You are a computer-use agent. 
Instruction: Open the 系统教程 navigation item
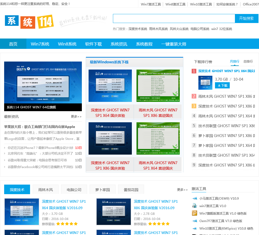[144, 44]
